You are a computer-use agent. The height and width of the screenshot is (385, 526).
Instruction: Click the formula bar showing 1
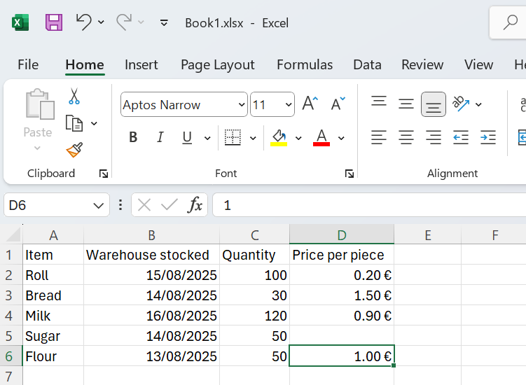coord(369,205)
